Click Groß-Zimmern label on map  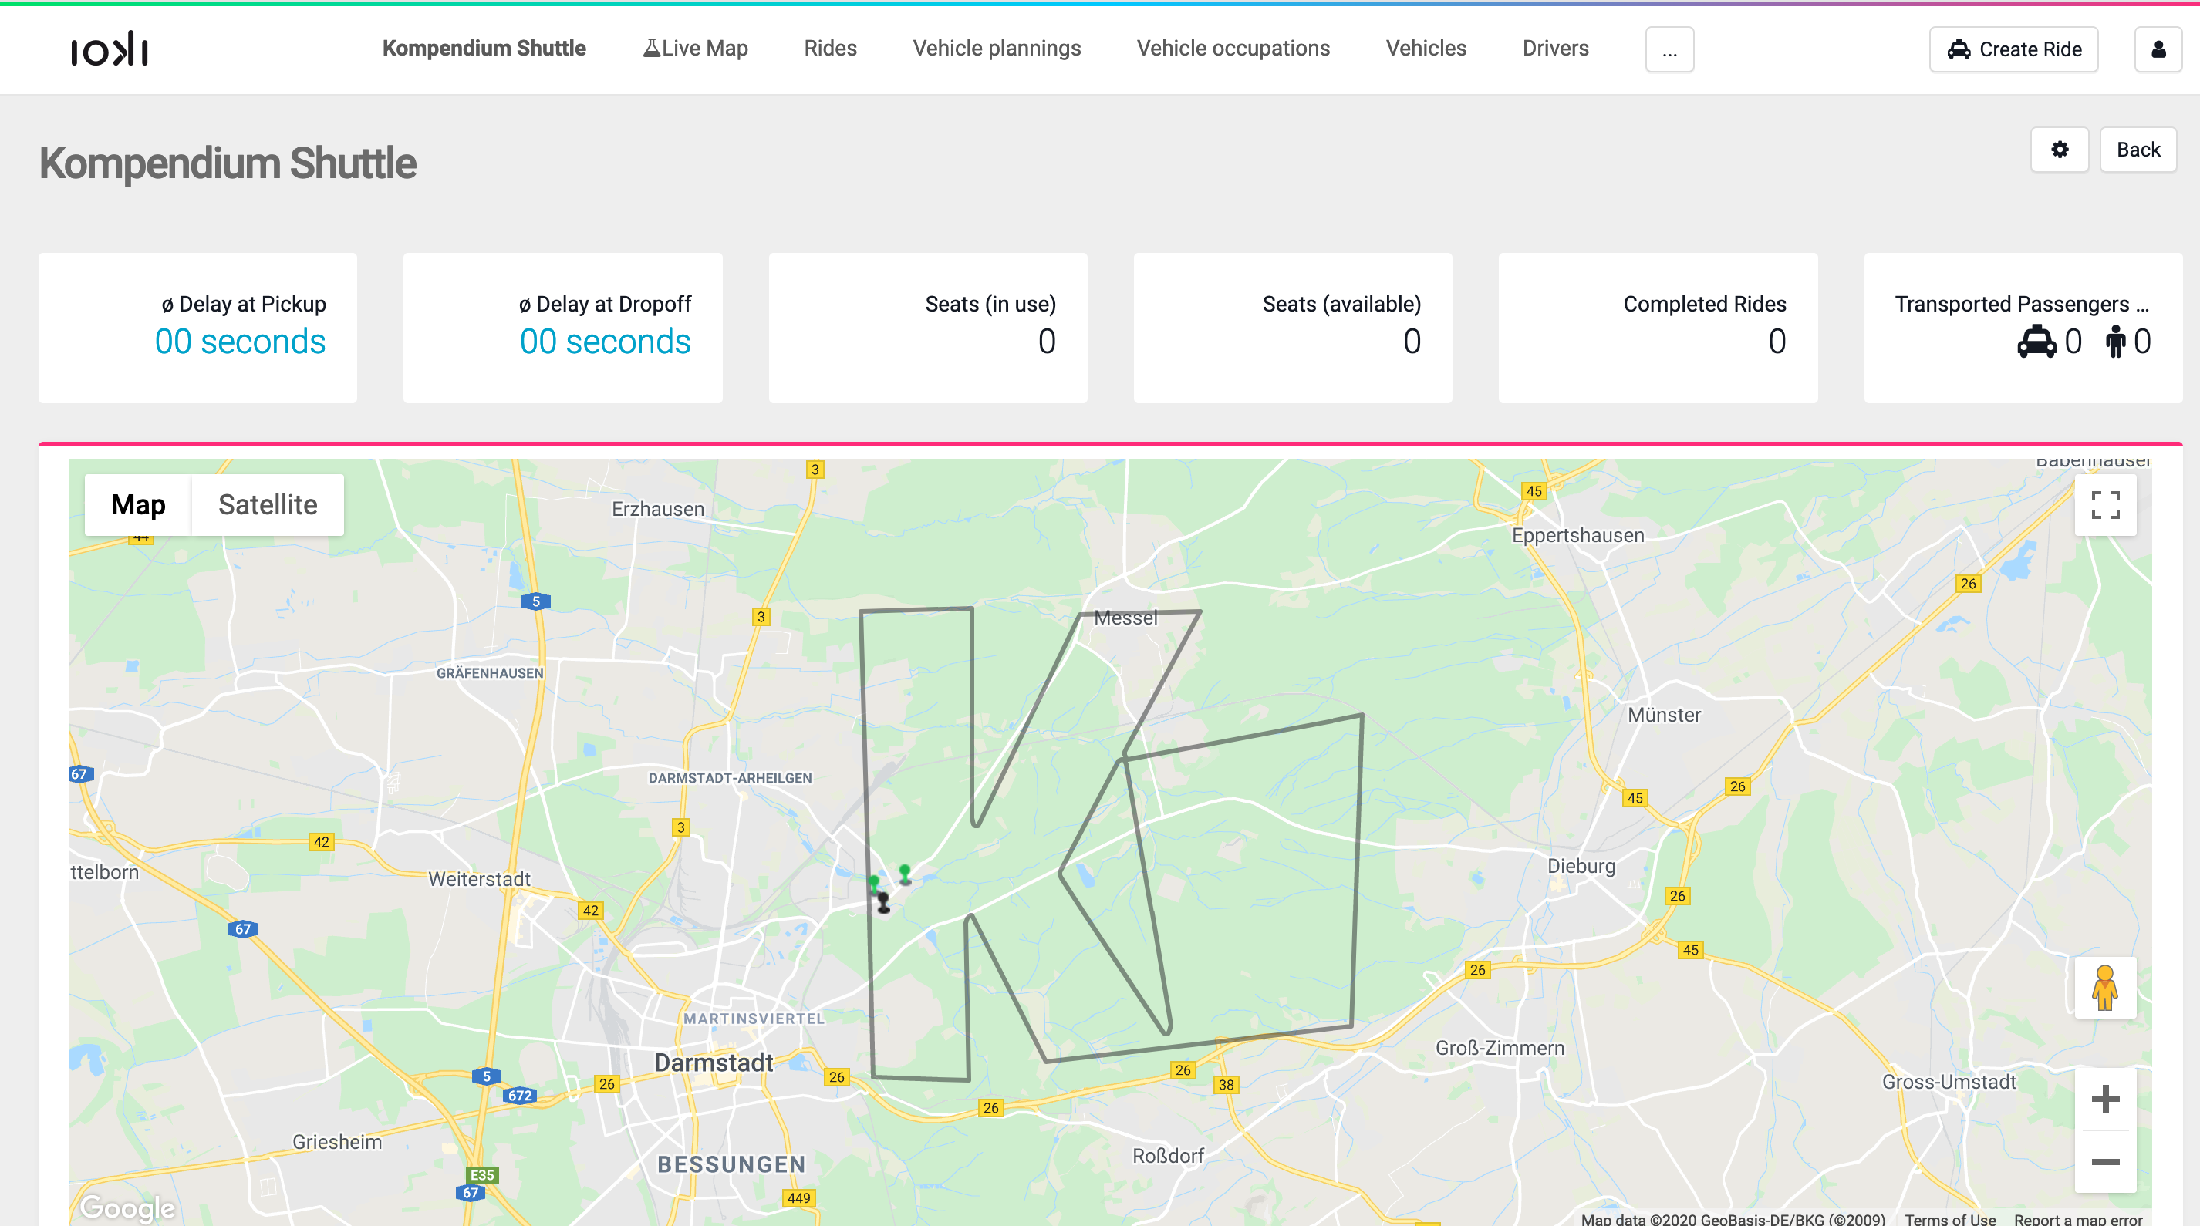point(1500,1048)
